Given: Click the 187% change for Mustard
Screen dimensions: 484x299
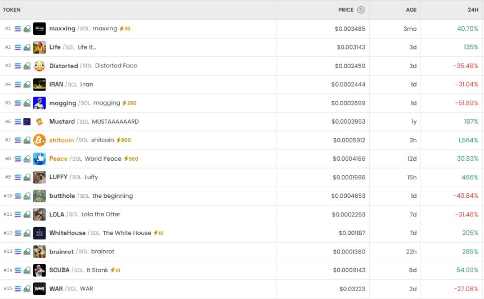Looking at the screenshot, I should tap(471, 121).
